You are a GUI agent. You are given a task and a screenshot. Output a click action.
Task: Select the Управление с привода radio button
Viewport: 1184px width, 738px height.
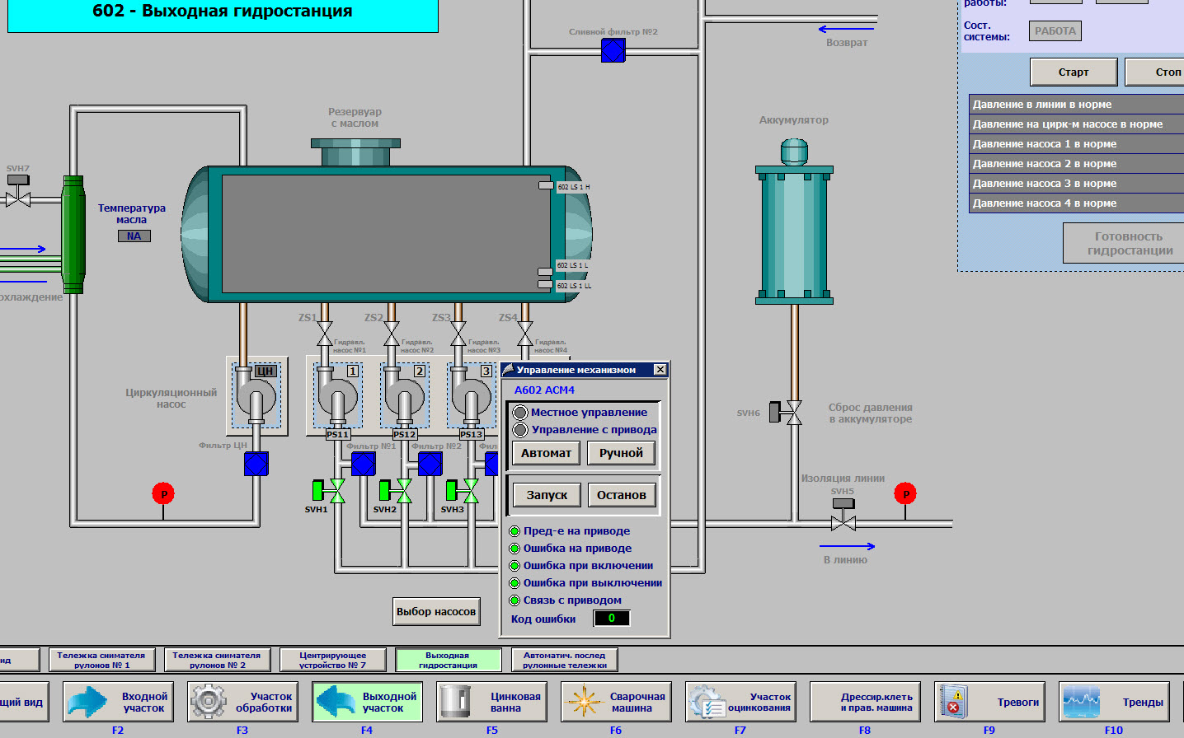[520, 430]
